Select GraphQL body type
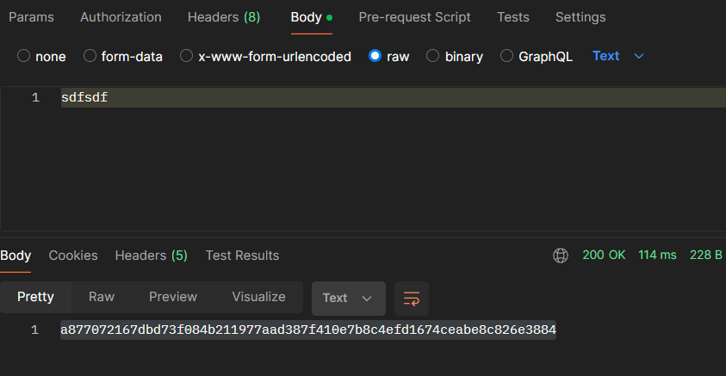 click(x=506, y=56)
